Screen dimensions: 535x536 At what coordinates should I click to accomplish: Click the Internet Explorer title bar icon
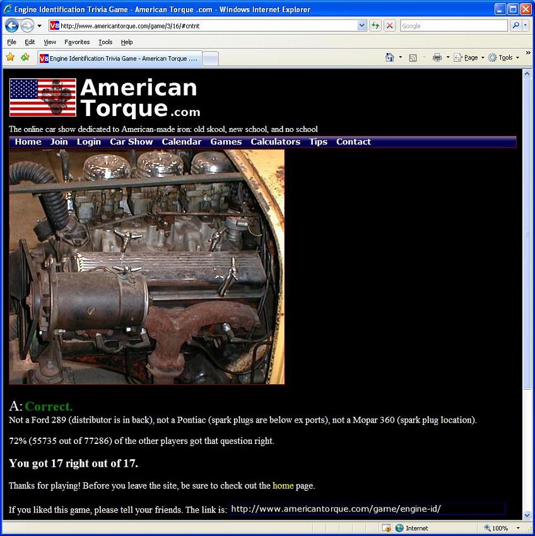pos(8,9)
